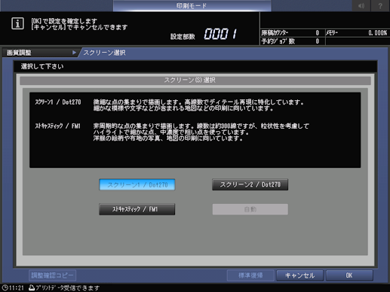Click 標準復帰 restore default button
This screenshot has height=292, width=390.
pos(250,275)
